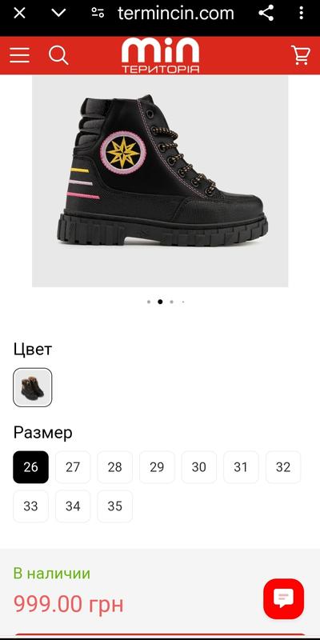Screen dimensions: 320x640
Task: Open site settings icon next to the URL
Action: 98,13
